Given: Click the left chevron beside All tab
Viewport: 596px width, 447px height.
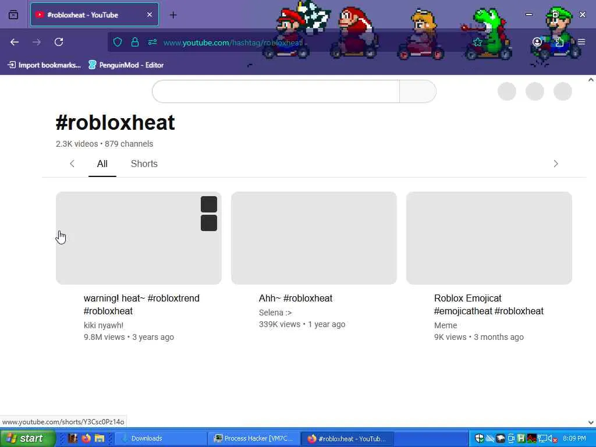Looking at the screenshot, I should tap(72, 164).
